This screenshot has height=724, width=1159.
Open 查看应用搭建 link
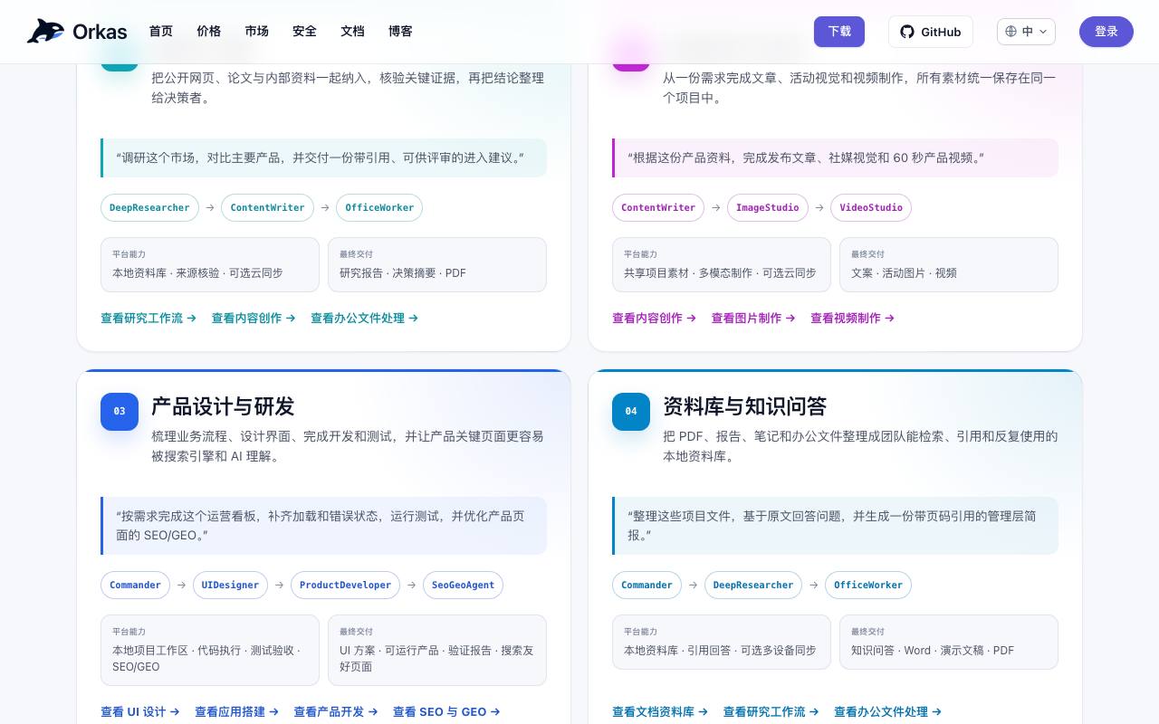(x=237, y=712)
